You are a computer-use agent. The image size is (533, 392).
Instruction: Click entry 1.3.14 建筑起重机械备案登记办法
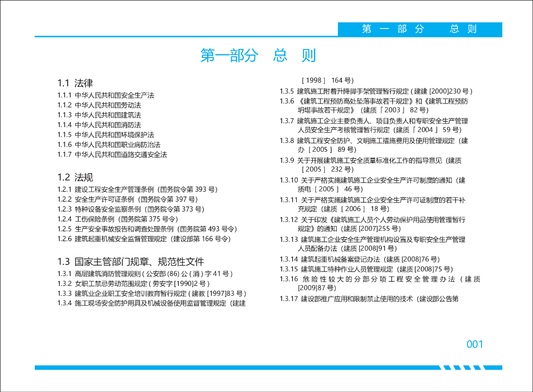[x=360, y=259]
